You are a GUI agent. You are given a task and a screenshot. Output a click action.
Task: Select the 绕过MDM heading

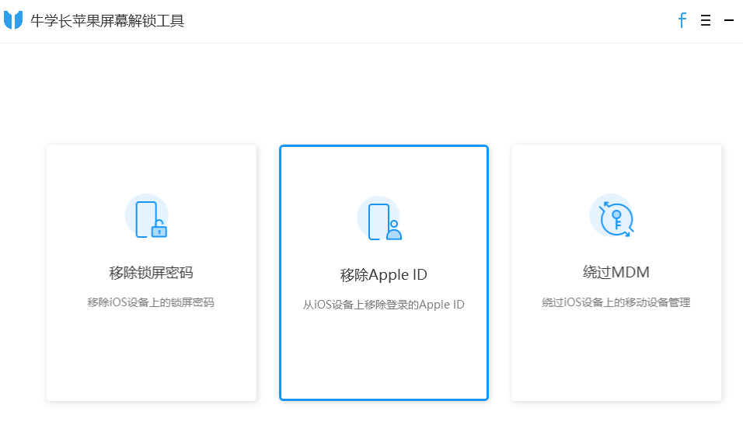616,273
